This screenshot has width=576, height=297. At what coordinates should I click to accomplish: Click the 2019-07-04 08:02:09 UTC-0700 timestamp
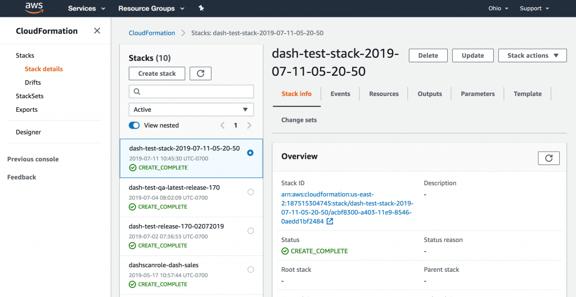click(168, 198)
